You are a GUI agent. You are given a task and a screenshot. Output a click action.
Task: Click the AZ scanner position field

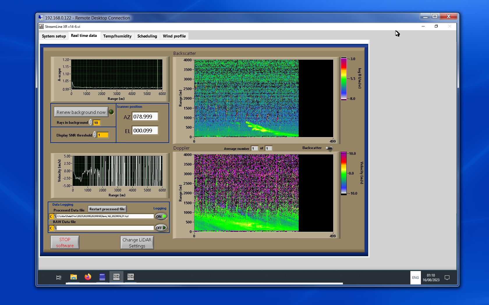[145, 116]
